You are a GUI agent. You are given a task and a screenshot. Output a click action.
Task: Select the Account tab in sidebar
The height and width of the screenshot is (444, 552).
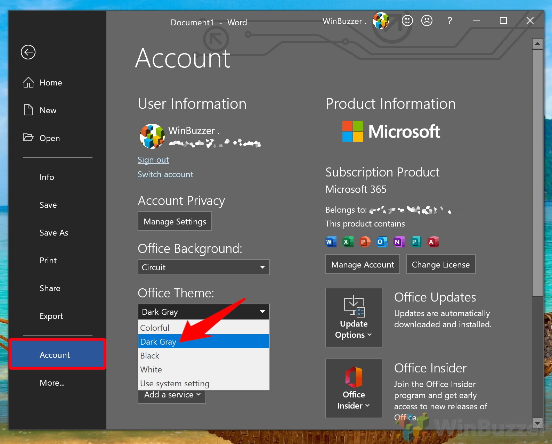point(57,354)
